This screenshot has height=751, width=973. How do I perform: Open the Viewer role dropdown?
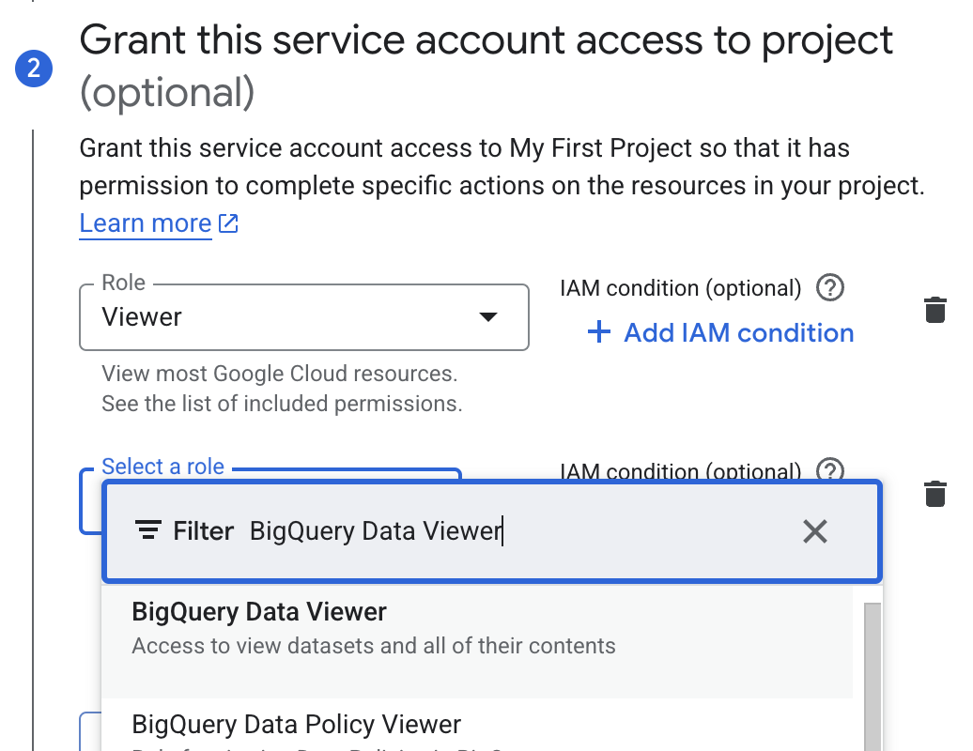304,317
